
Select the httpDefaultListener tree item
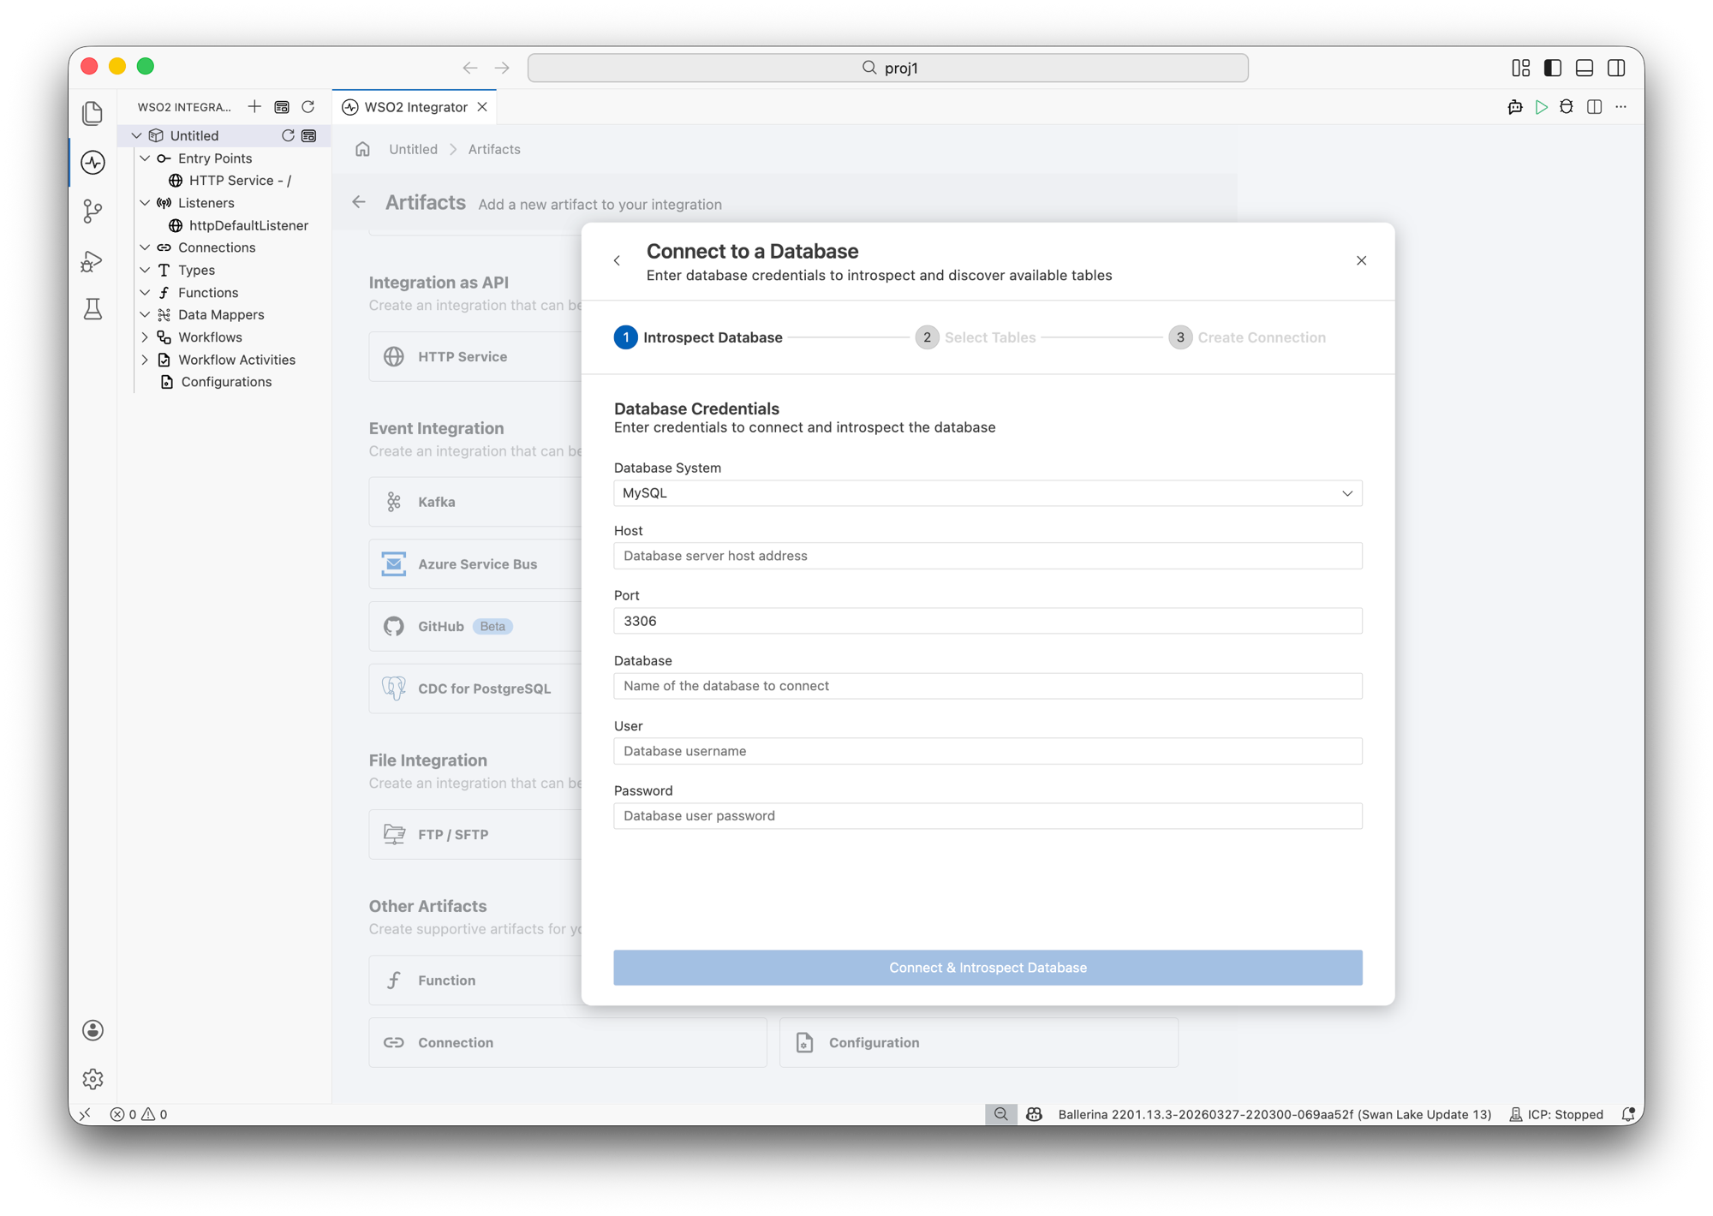coord(248,225)
